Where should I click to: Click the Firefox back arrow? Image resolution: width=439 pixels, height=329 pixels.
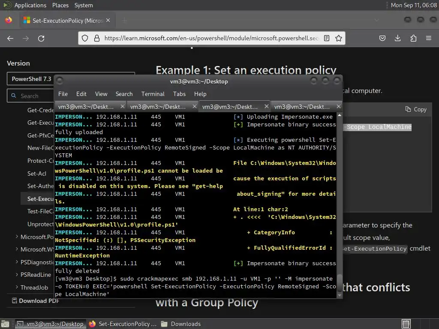pyautogui.click(x=10, y=38)
